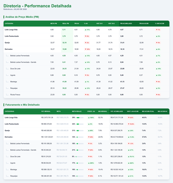Select the Requeijao row in the Faturamento table

(86, 176)
